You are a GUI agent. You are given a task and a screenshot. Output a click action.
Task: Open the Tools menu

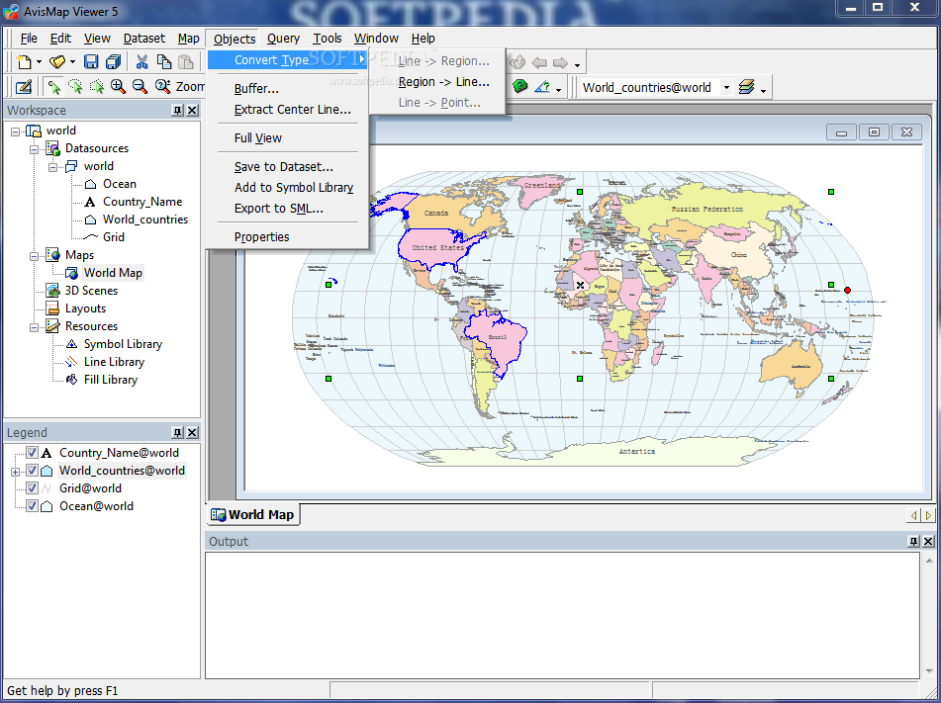click(x=328, y=39)
